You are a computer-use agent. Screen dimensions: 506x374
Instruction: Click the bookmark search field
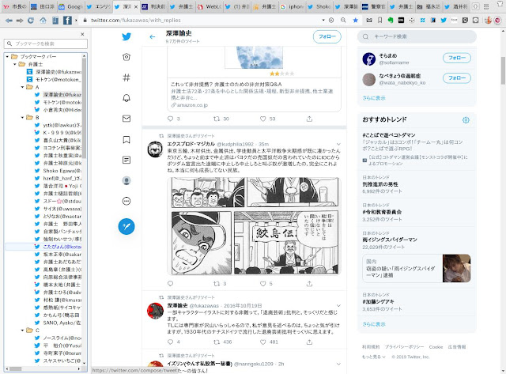point(46,43)
